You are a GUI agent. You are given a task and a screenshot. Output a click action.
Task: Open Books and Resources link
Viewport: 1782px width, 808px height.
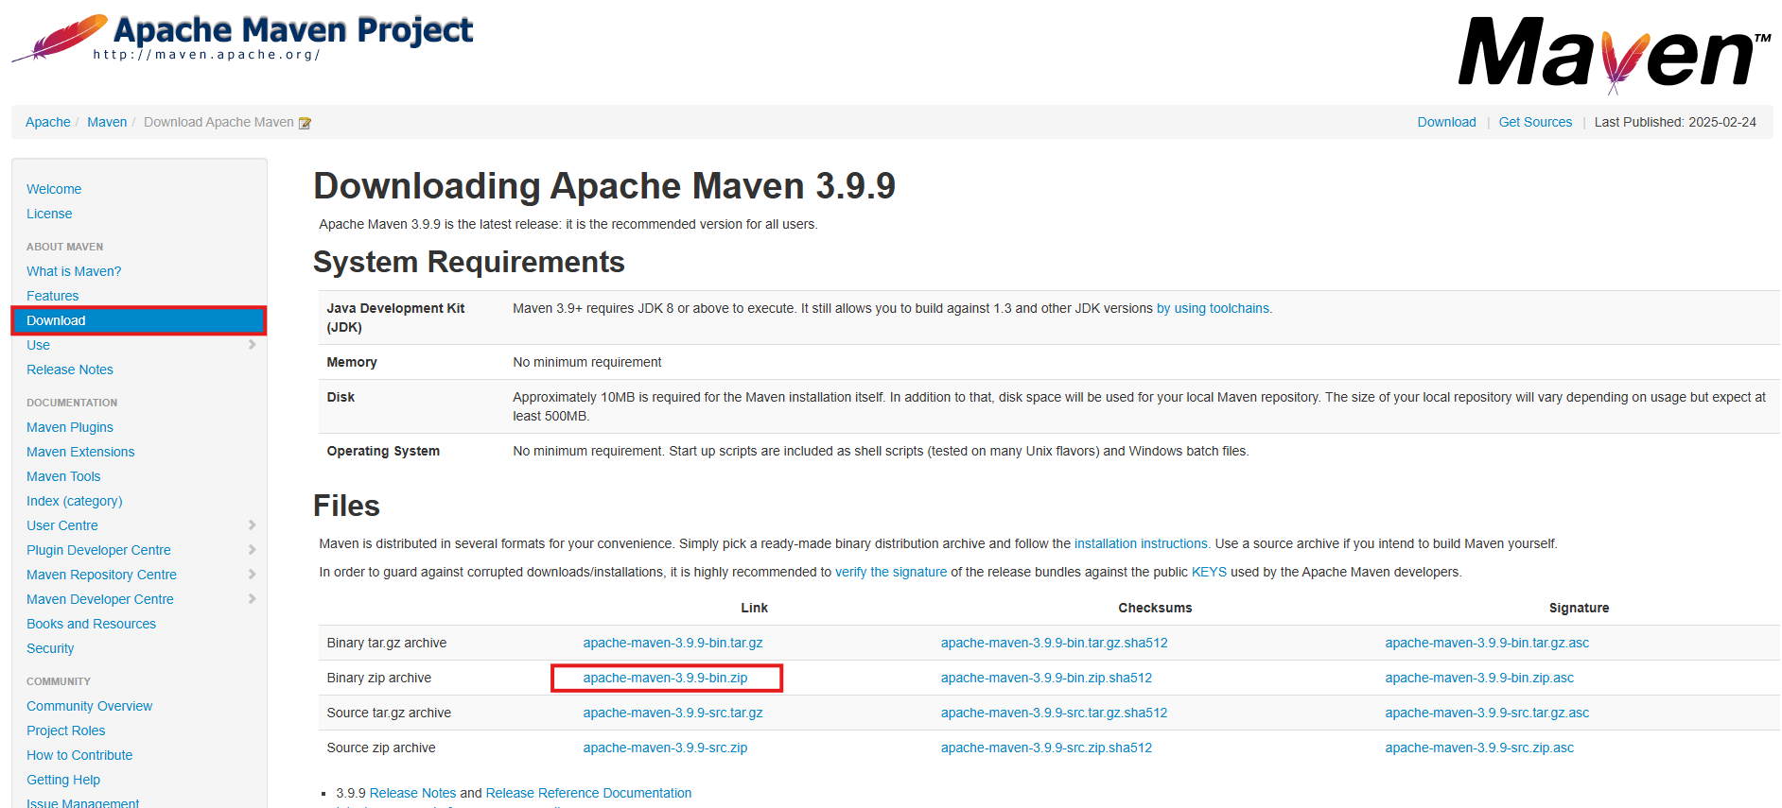(92, 624)
